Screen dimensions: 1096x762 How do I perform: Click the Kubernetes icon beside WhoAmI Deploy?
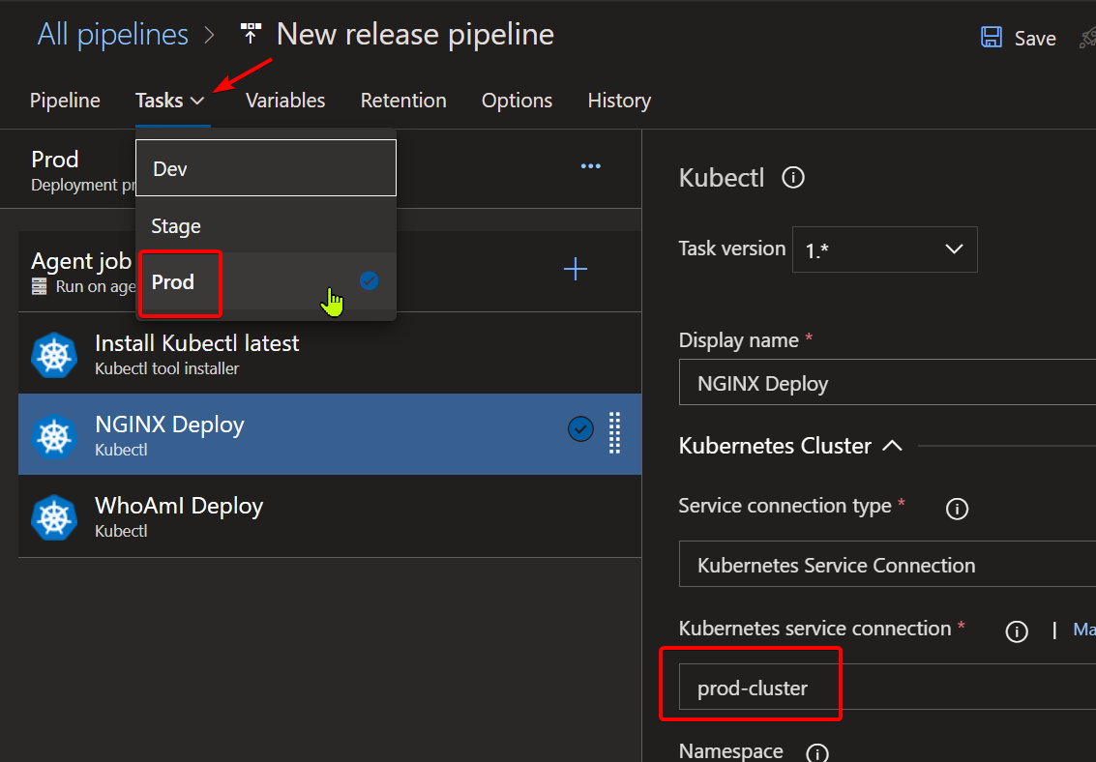54,516
